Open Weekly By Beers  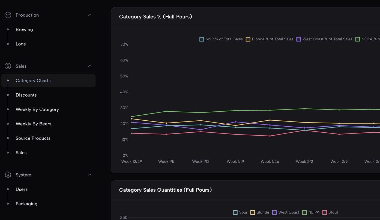33,123
